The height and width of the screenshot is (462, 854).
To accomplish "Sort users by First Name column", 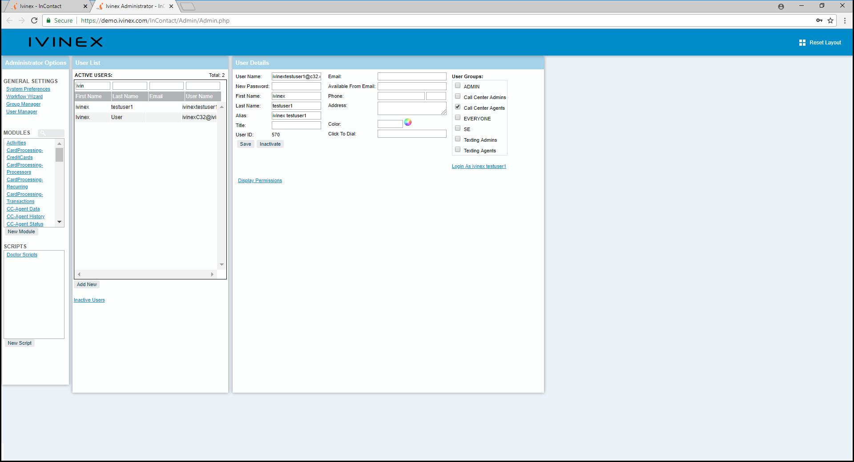I will 93,96.
